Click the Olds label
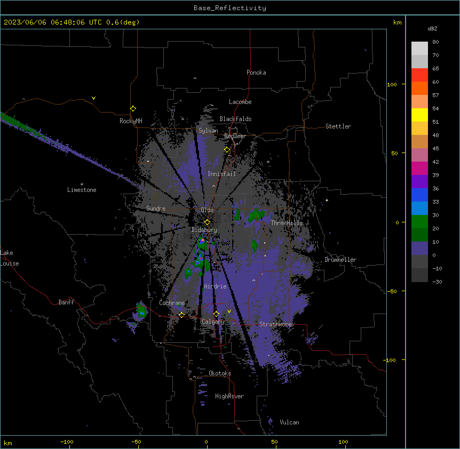Image resolution: width=460 pixels, height=449 pixels. click(x=207, y=210)
